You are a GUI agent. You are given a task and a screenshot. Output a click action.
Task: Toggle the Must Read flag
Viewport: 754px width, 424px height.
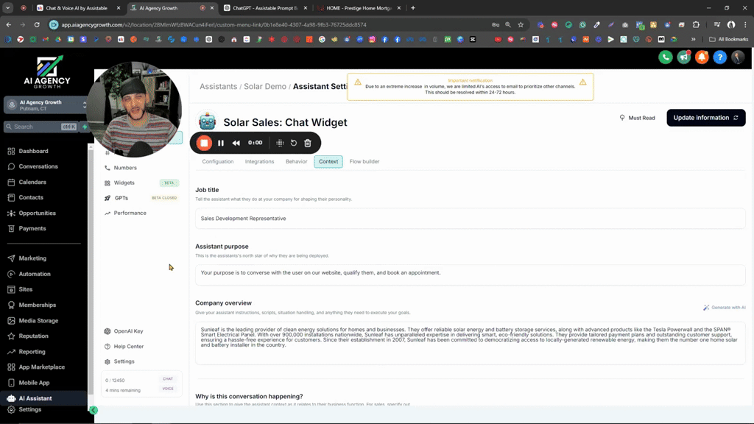click(635, 118)
